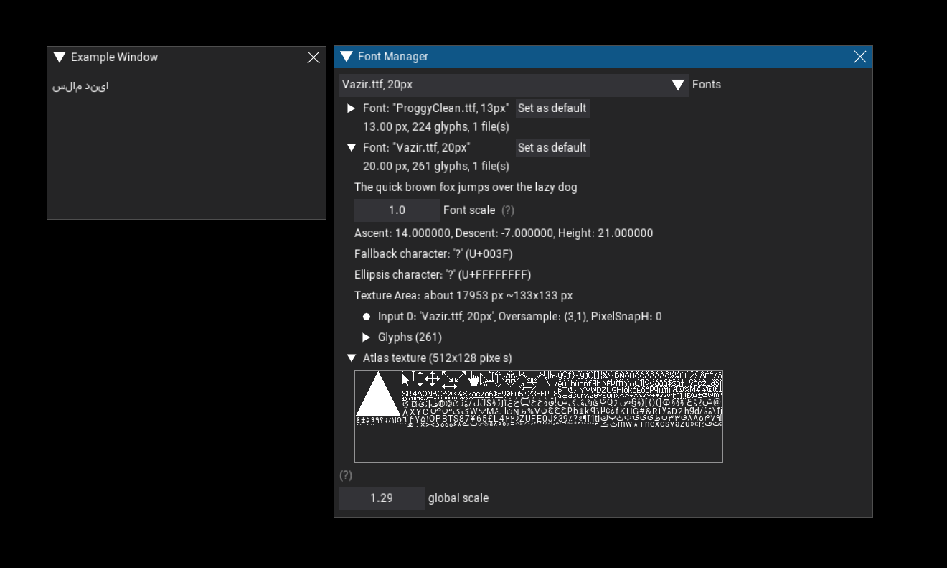Click the 'Ellipsis character' line
The height and width of the screenshot is (568, 947).
(x=443, y=275)
